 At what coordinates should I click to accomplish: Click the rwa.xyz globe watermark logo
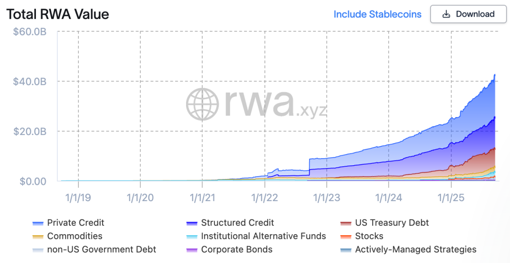(203, 104)
